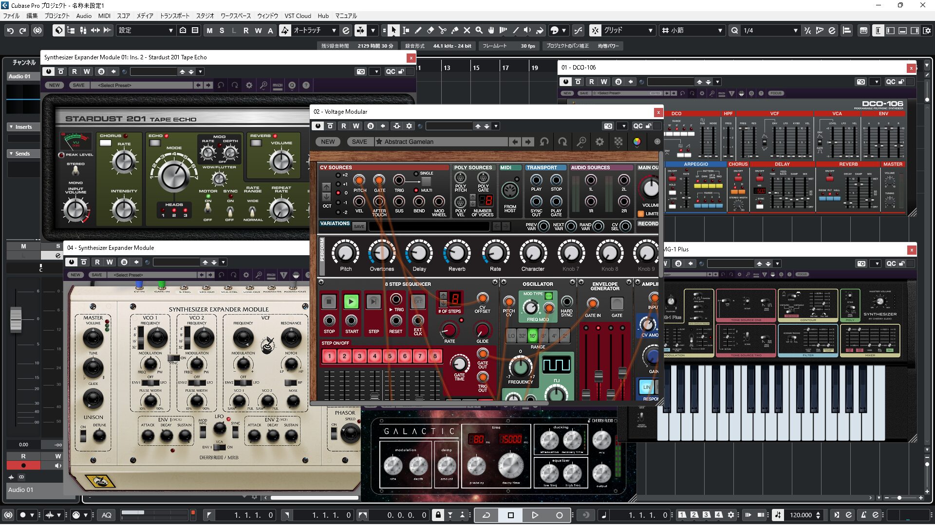
Task: Open the スタジオ menu
Action: point(205,16)
